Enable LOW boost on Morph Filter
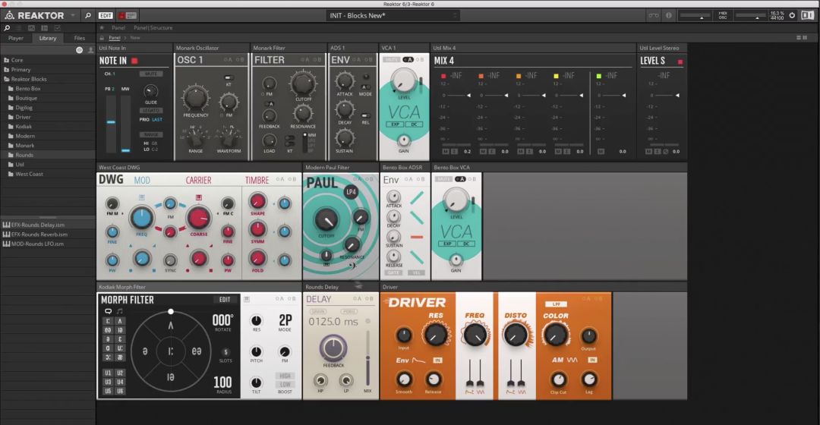This screenshot has width=820, height=425. (285, 384)
